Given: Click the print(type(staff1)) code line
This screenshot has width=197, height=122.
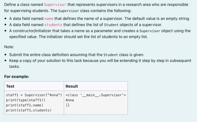Looking at the screenshot, I should pyautogui.click(x=26, y=100).
